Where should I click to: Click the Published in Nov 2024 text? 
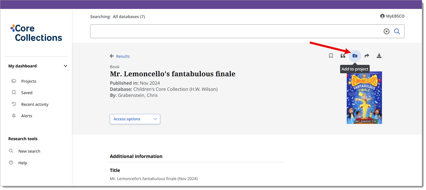(135, 83)
